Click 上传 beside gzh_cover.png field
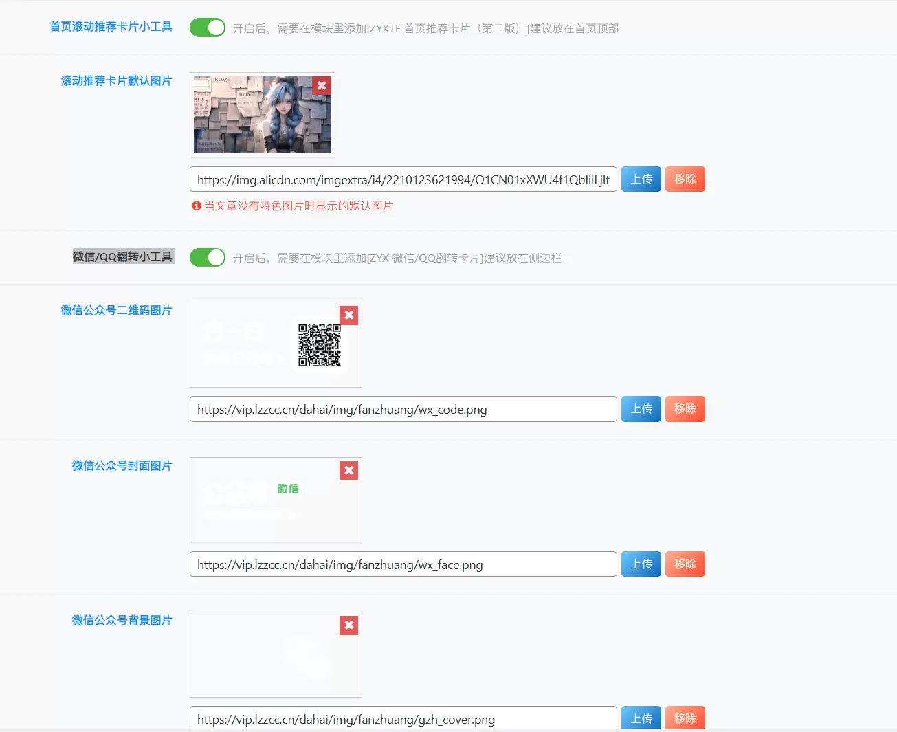The image size is (897, 732). 641,718
